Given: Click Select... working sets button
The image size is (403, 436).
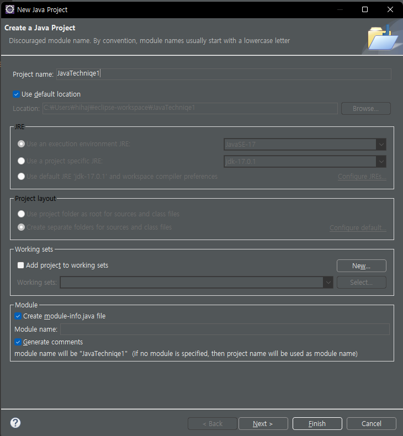Looking at the screenshot, I should coord(361,282).
